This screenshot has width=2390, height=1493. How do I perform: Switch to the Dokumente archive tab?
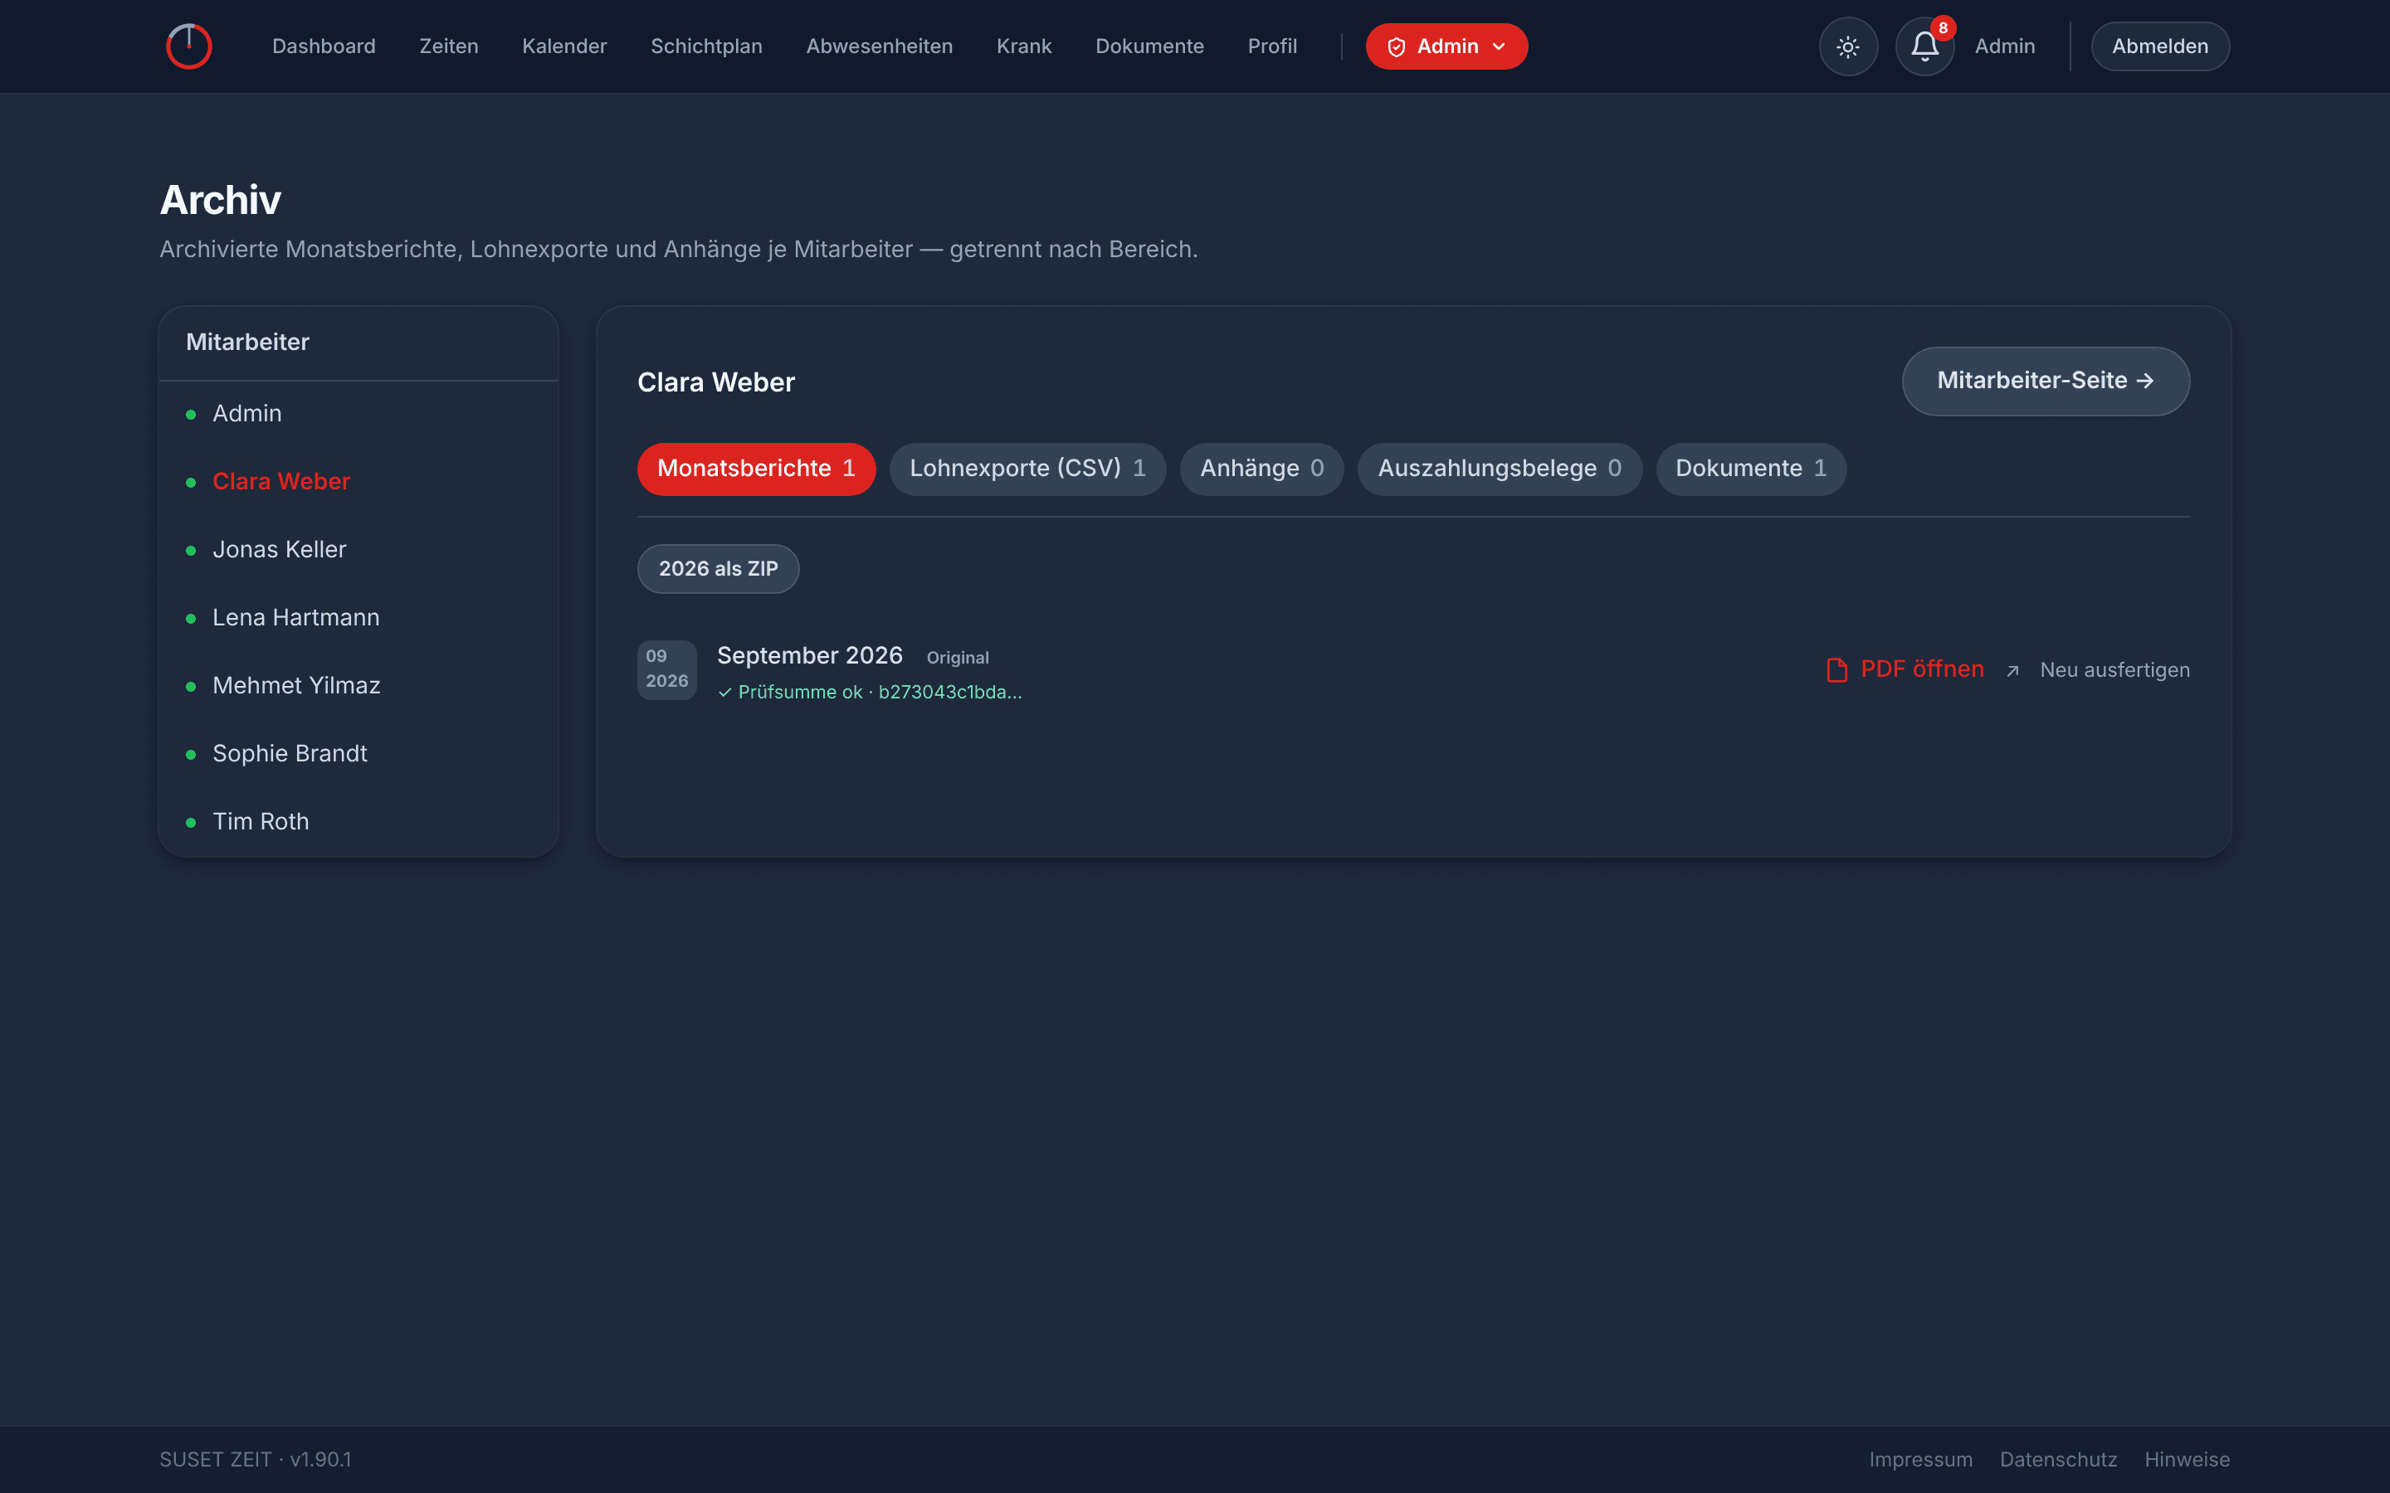(1751, 469)
